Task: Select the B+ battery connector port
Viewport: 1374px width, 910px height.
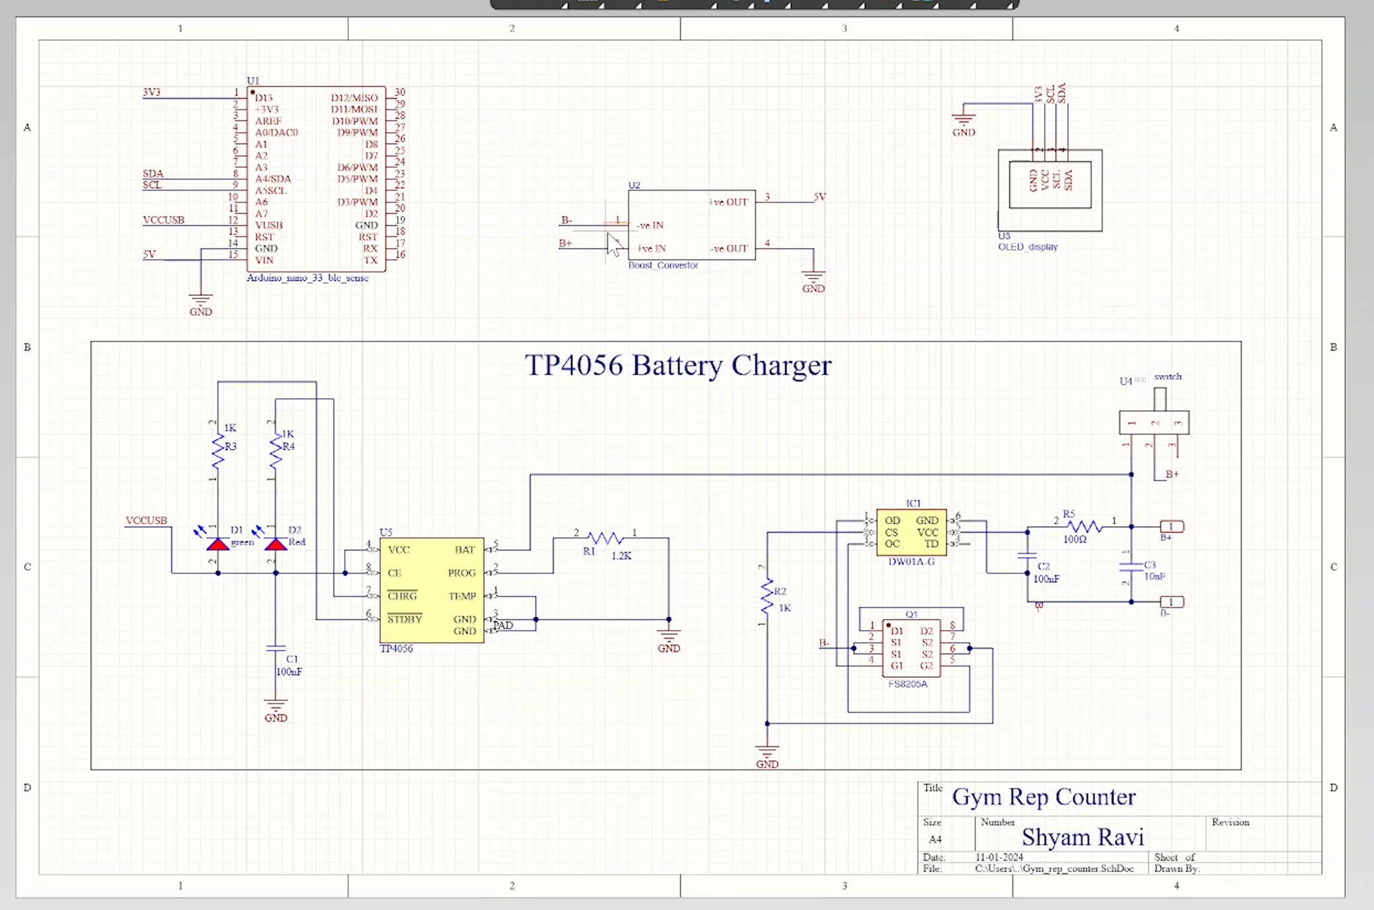Action: (1172, 527)
